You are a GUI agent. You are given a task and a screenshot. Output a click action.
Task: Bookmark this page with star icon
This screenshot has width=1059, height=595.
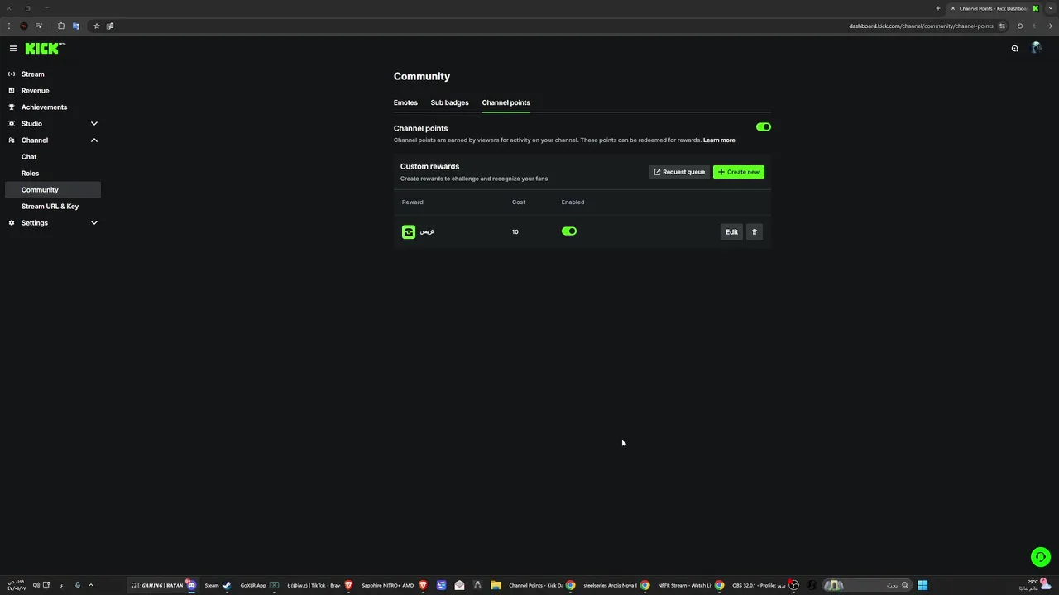point(97,26)
